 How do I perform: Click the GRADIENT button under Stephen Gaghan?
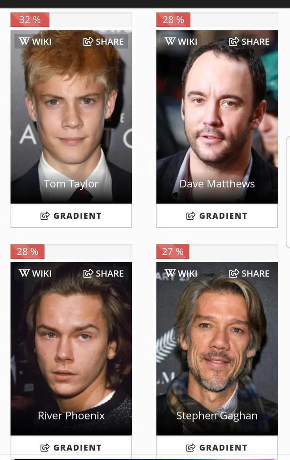pyautogui.click(x=217, y=447)
